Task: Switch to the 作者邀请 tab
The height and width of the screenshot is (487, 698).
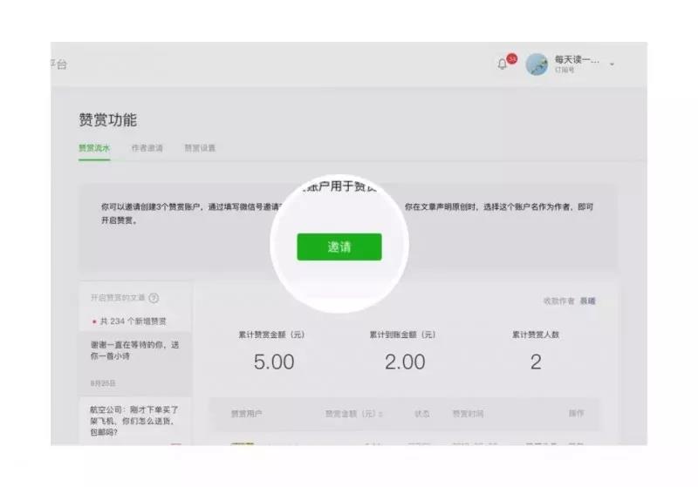Action: pyautogui.click(x=147, y=148)
